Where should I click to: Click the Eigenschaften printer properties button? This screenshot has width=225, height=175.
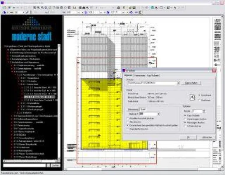tap(191, 83)
